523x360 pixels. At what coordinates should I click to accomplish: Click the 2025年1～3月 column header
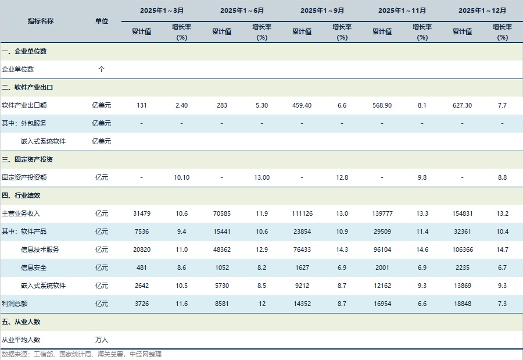click(x=162, y=10)
